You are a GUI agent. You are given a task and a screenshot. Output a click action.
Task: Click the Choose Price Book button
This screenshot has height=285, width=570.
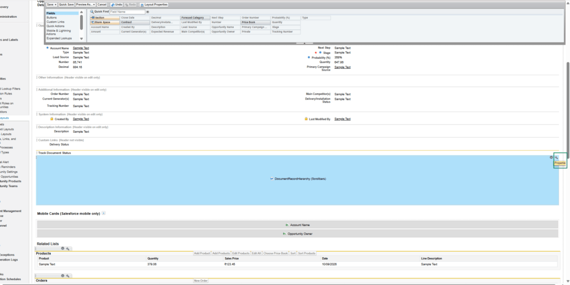click(x=276, y=253)
